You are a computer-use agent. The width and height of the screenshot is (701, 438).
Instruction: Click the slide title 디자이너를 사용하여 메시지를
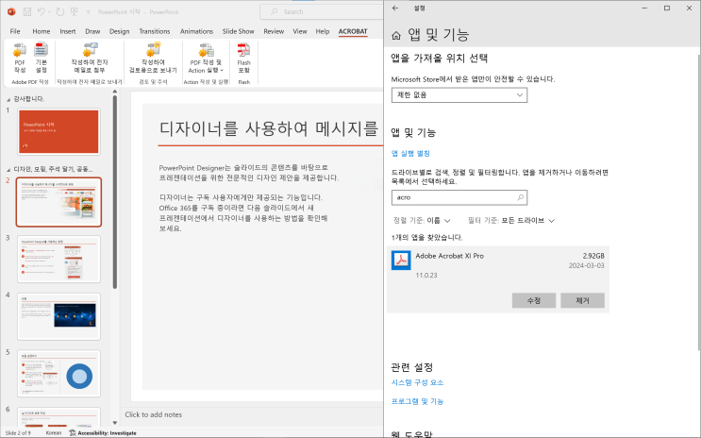point(269,128)
